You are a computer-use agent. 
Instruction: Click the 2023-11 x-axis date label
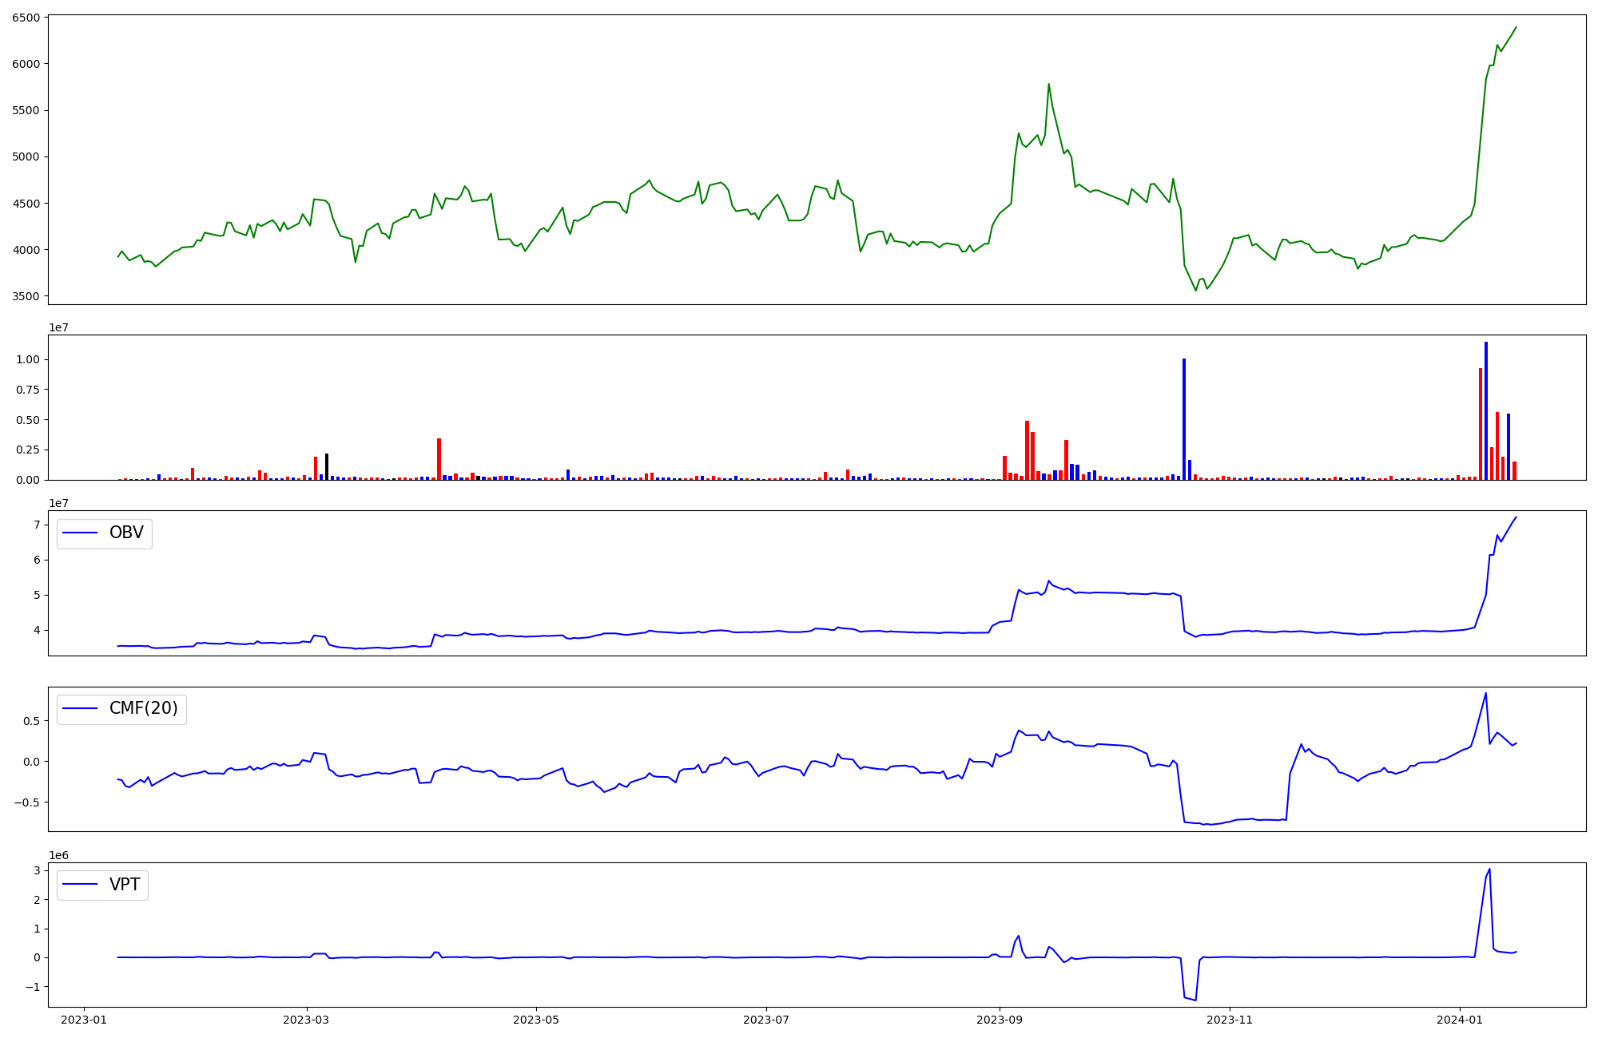tap(1229, 1020)
